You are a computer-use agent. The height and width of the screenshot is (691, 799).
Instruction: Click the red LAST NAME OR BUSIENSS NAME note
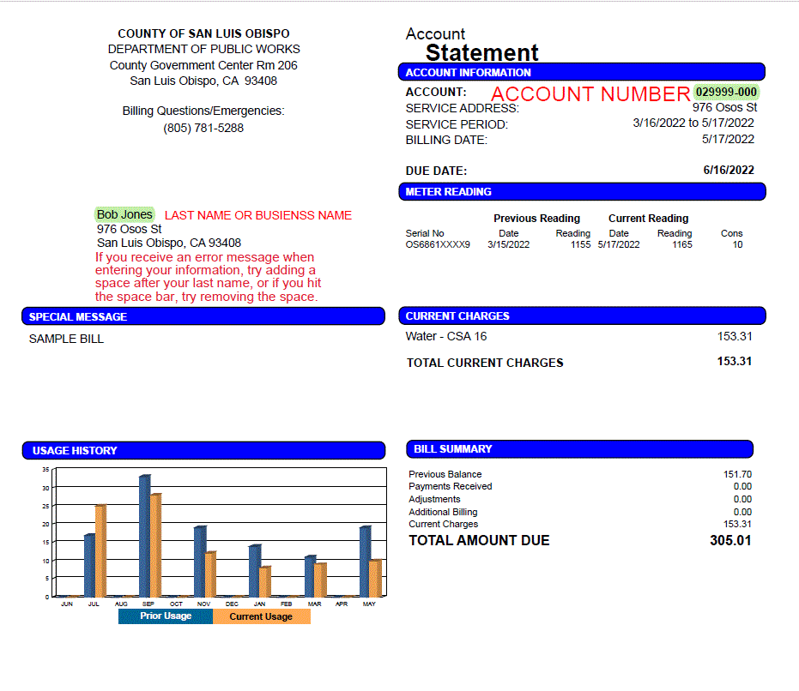point(257,215)
